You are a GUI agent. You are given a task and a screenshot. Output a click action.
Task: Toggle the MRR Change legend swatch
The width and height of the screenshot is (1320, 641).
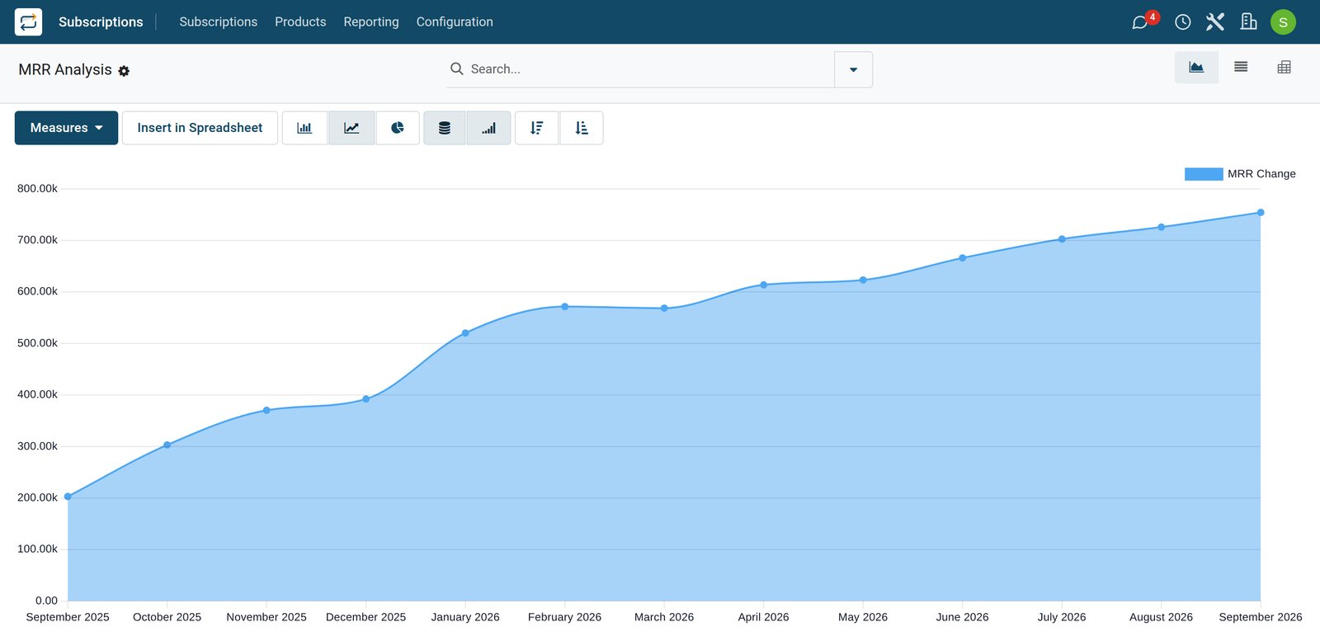[1204, 174]
